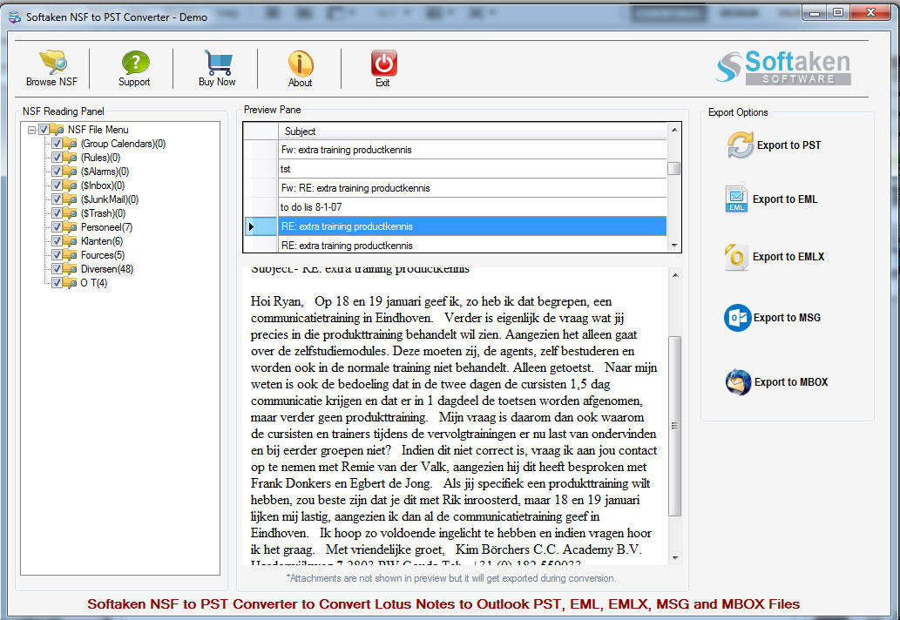The width and height of the screenshot is (900, 620).
Task: Click the subject list scrollbar thumb
Action: click(674, 169)
